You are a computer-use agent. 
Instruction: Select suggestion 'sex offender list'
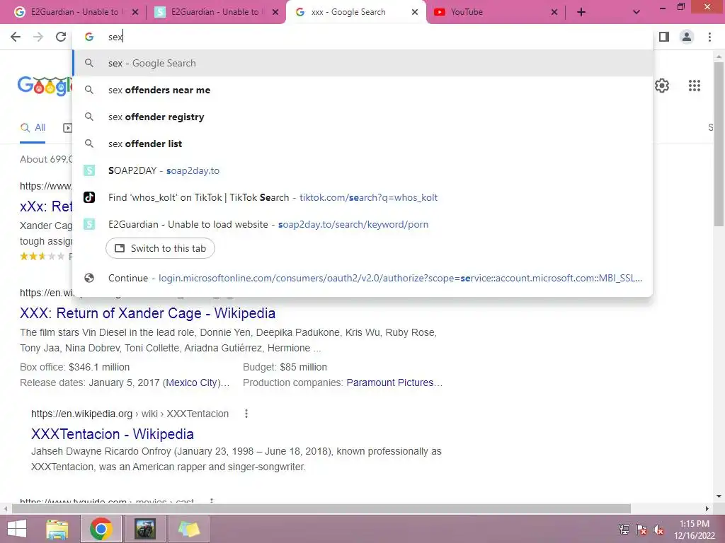point(363,144)
